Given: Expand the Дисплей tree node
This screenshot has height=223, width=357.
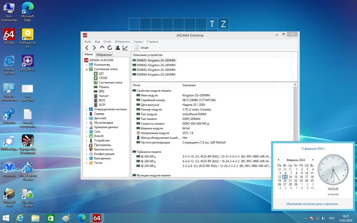Looking at the screenshot, I should (x=86, y=118).
